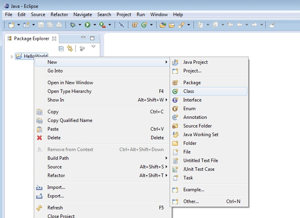Choose Delete from the context menu
The image size is (300, 218).
(102, 138)
